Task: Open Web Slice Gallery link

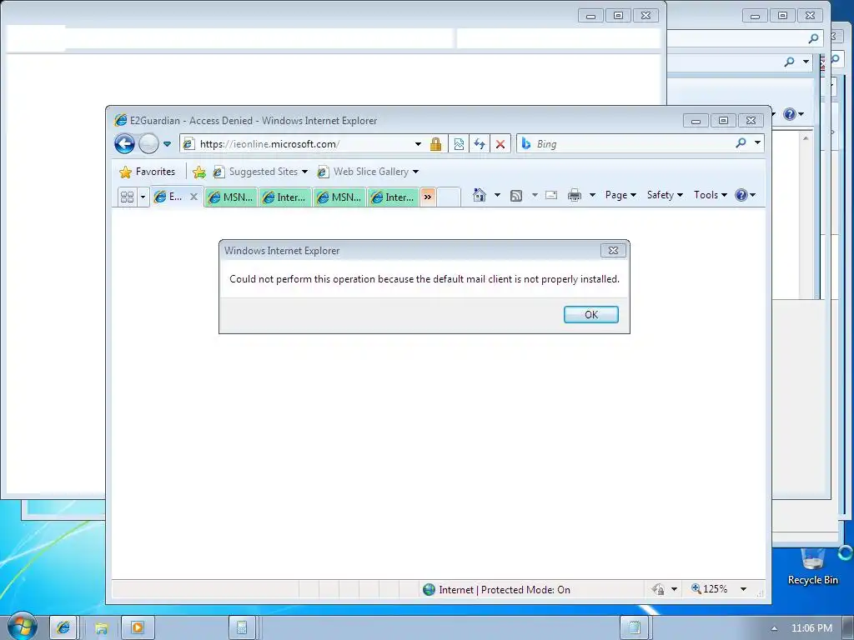Action: click(368, 172)
